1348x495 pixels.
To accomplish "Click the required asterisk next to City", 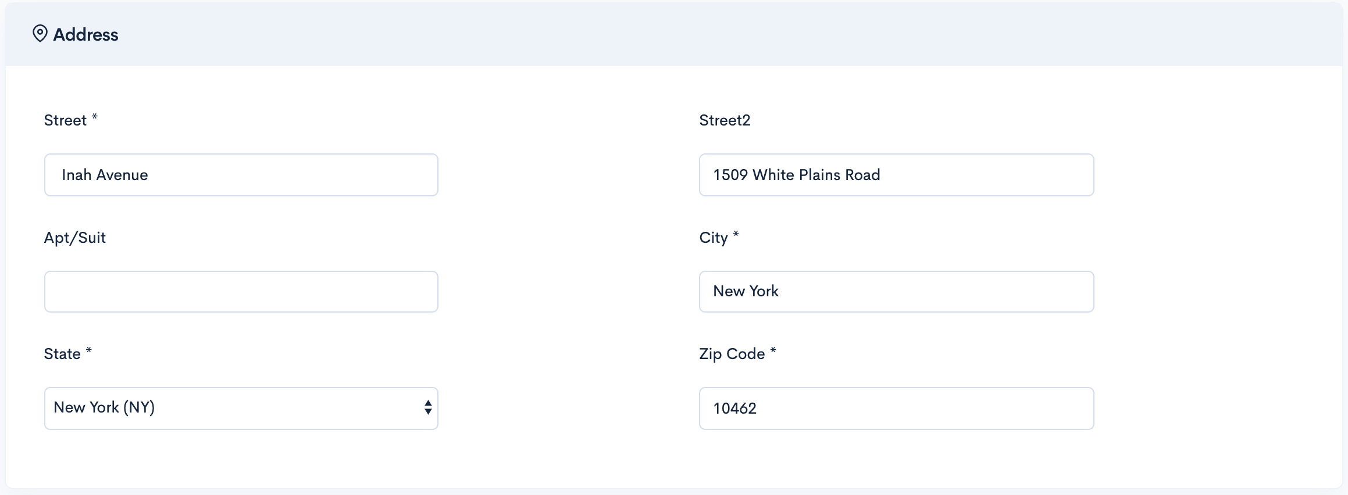I will (x=736, y=234).
